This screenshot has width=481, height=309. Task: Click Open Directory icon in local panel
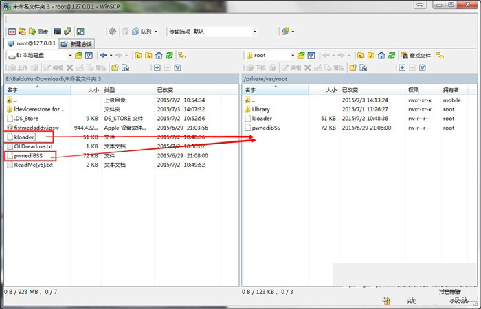(79, 56)
